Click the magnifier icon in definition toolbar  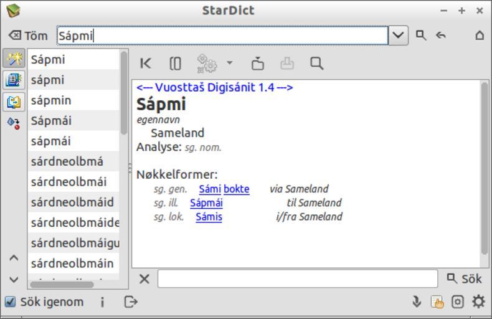317,64
